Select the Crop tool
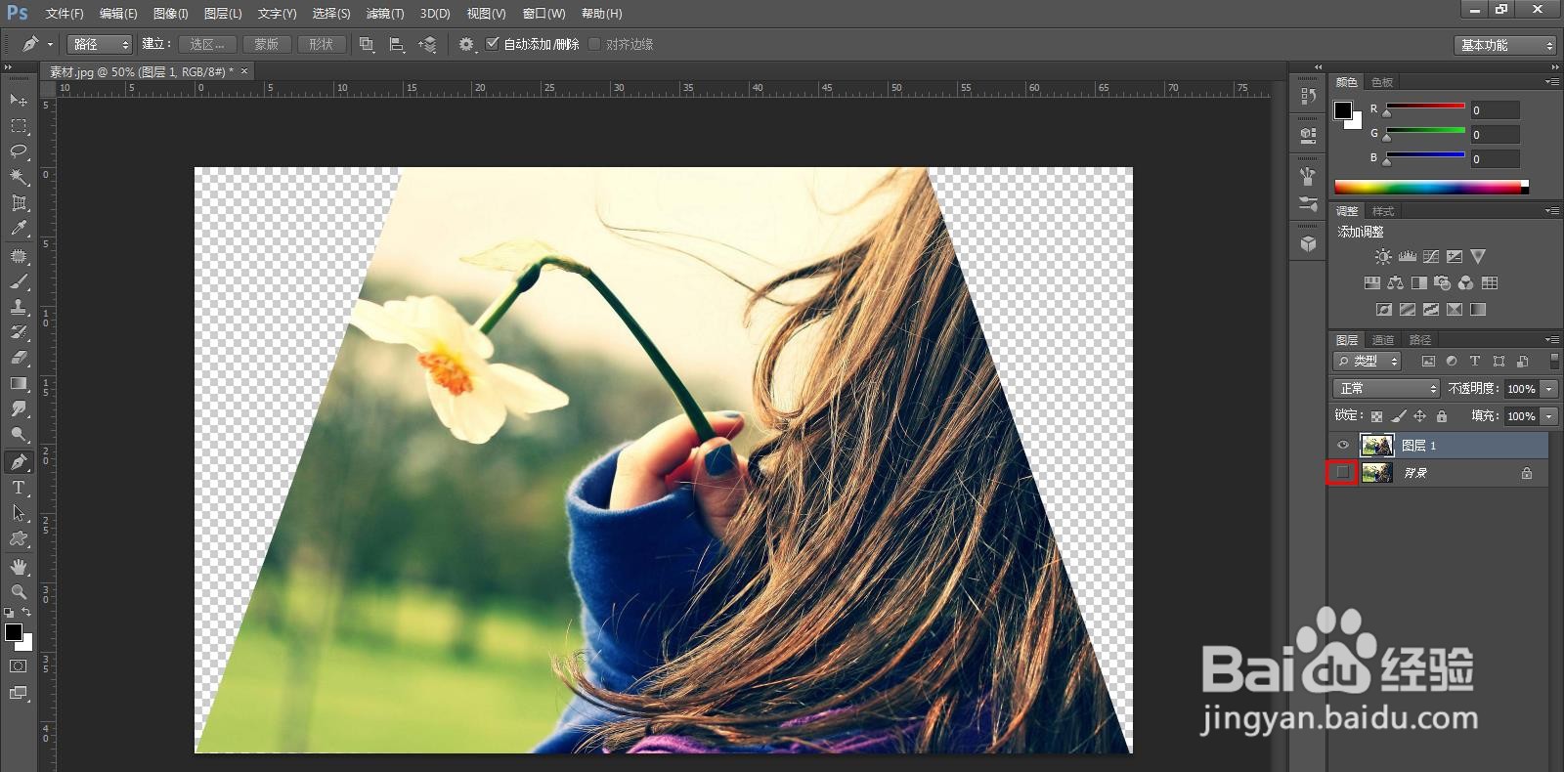The image size is (1564, 772). pyautogui.click(x=19, y=202)
